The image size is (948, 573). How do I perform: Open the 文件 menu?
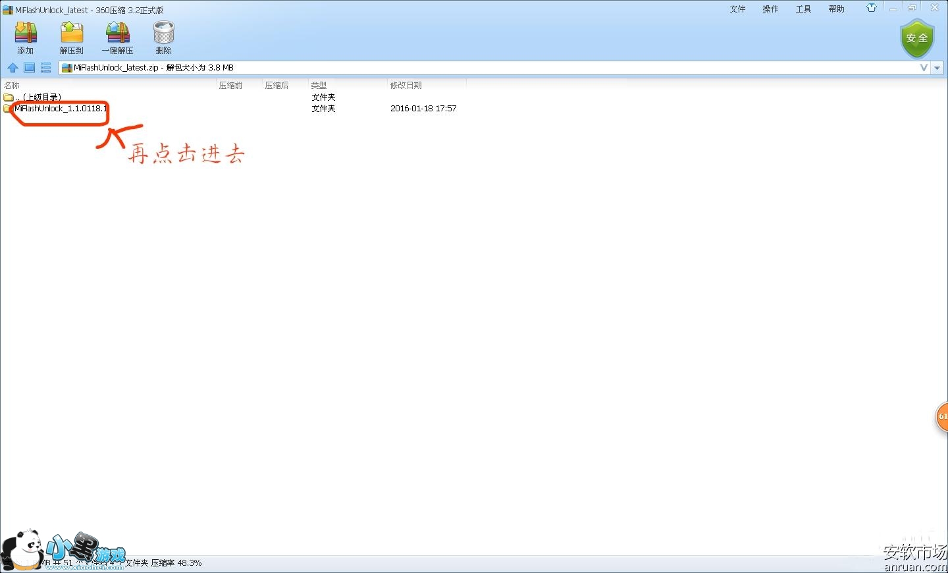(x=737, y=9)
